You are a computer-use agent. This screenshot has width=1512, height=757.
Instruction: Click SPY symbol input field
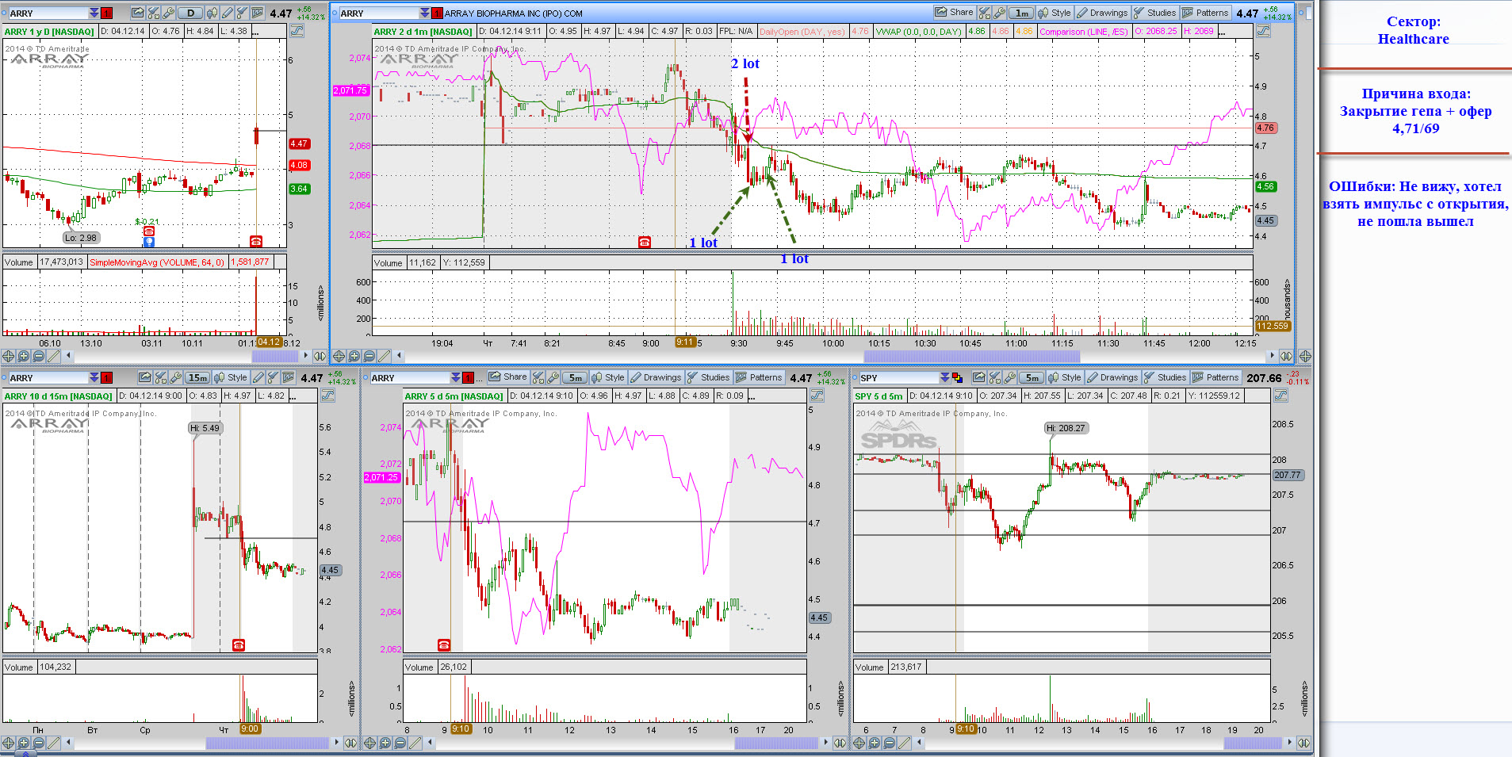(x=899, y=377)
